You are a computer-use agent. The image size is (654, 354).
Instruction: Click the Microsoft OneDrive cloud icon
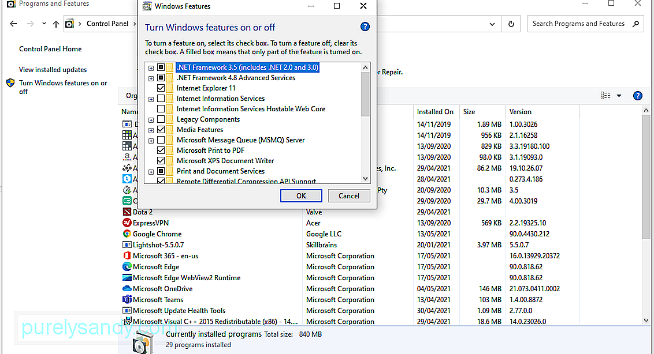tap(127, 289)
